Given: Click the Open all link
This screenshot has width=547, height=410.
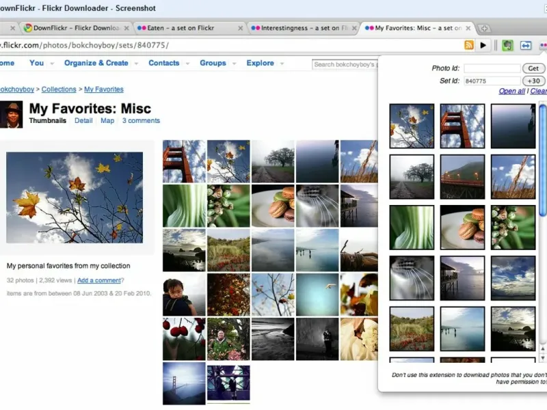Looking at the screenshot, I should [511, 91].
